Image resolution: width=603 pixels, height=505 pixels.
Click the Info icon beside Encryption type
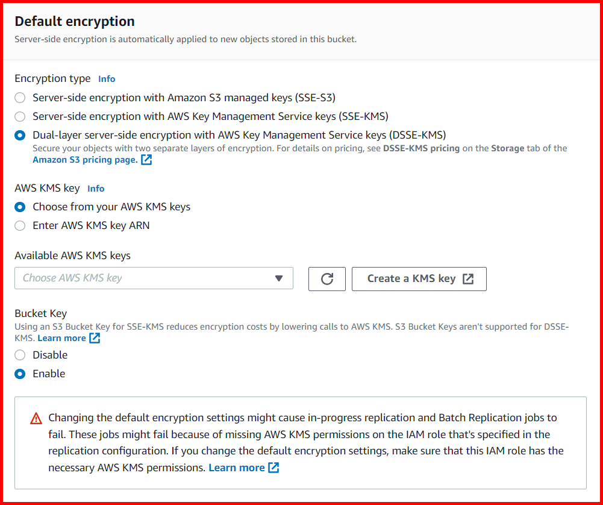coord(107,78)
